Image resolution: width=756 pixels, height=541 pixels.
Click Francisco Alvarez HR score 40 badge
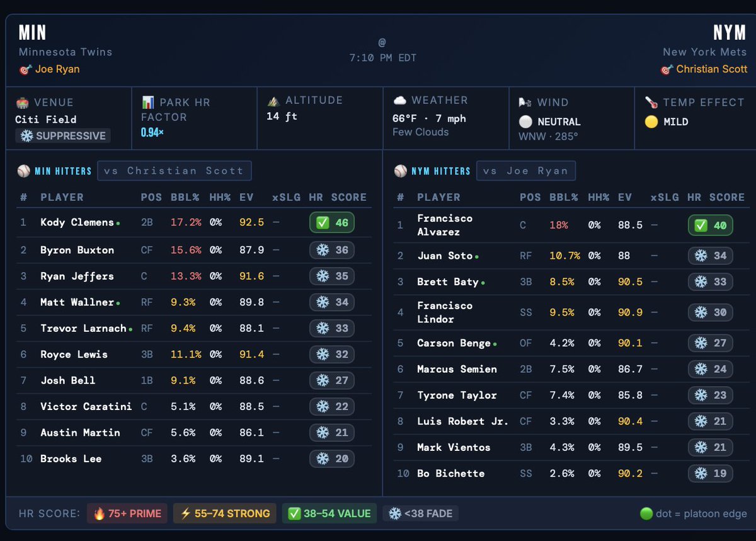pos(710,225)
